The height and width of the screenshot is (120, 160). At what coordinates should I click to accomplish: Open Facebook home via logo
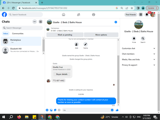click(4, 14)
